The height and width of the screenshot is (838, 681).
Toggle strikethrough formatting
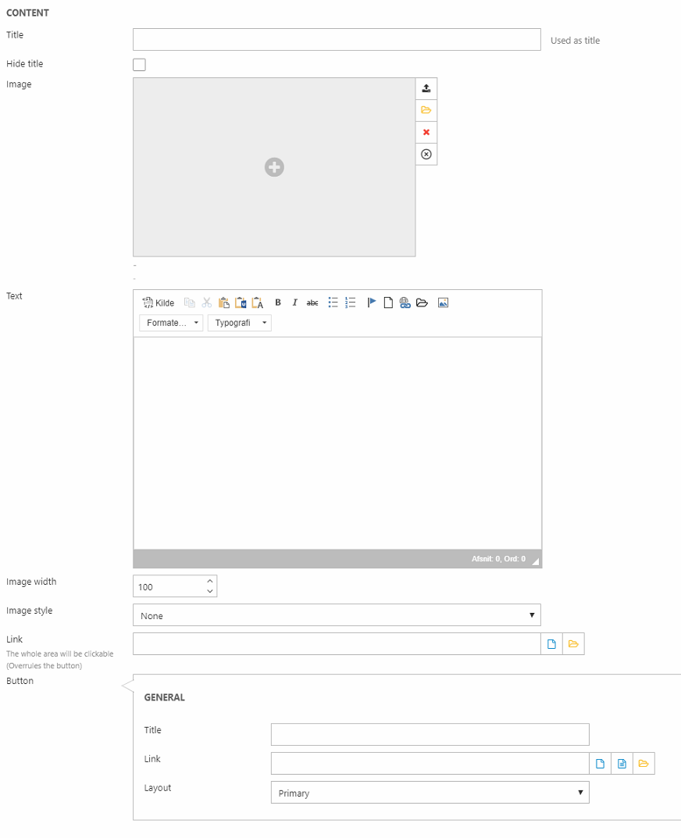(312, 303)
